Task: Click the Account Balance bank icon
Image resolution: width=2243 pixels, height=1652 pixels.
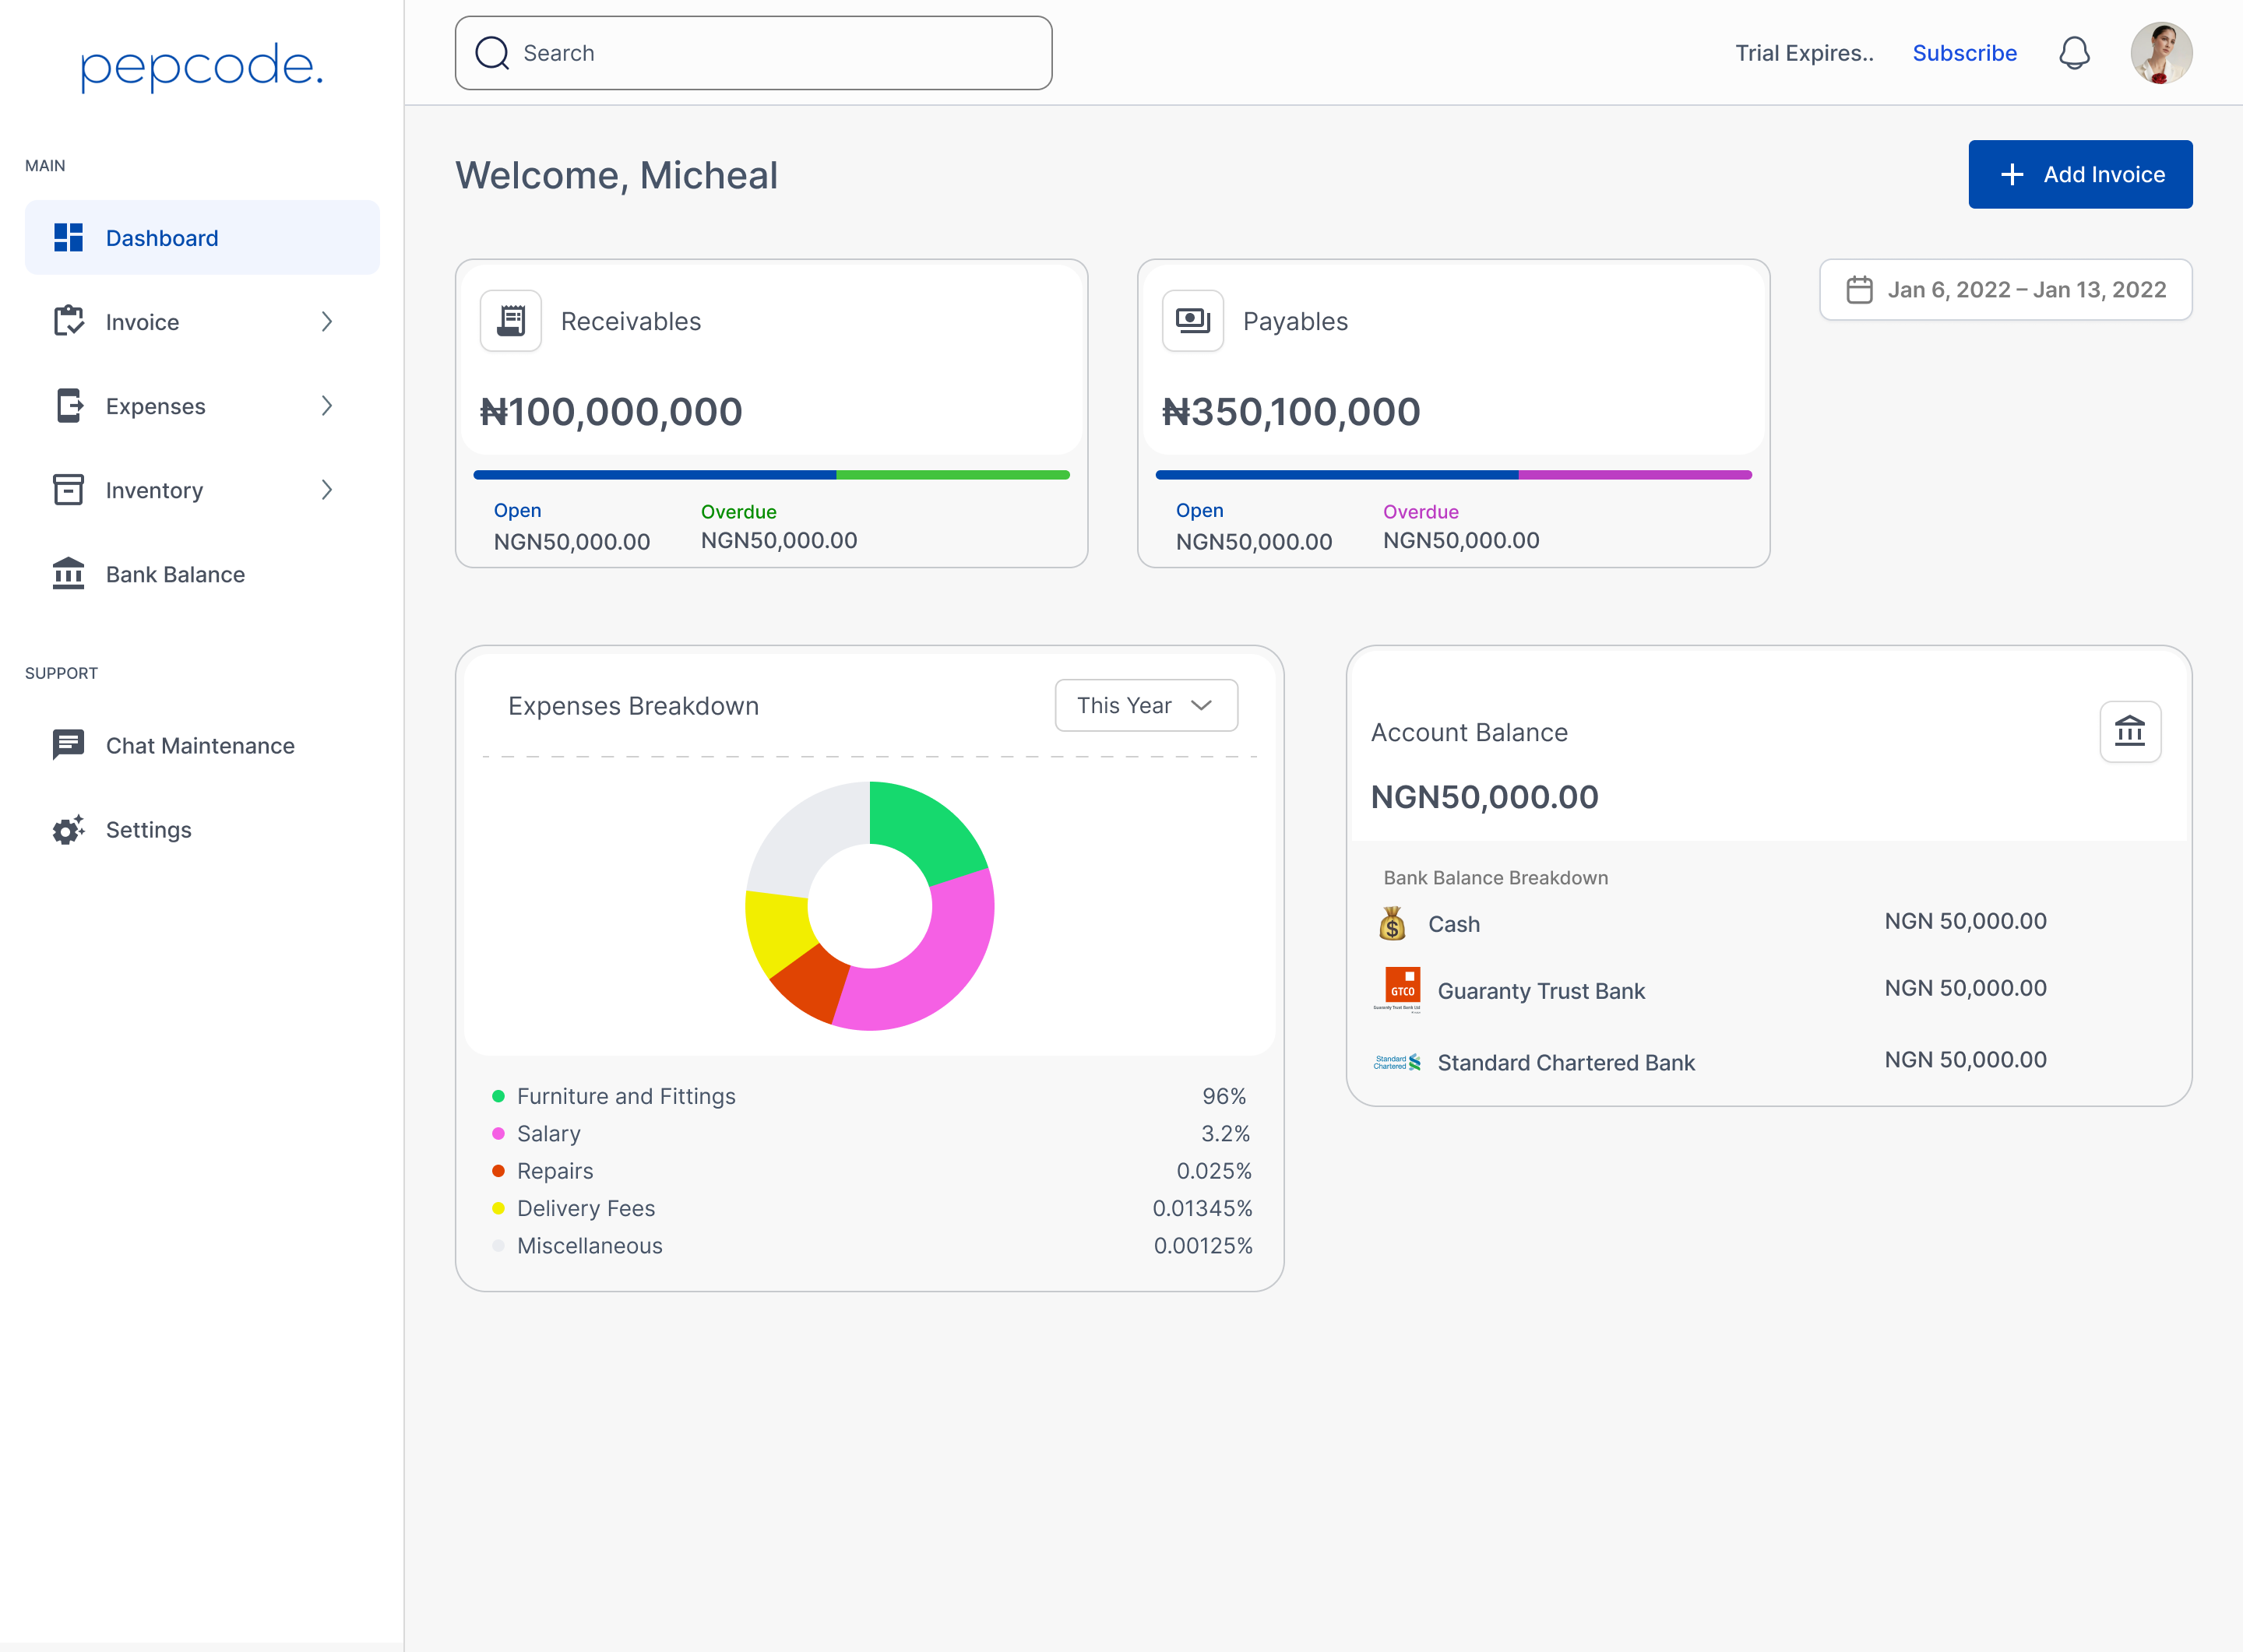Action: click(x=2129, y=732)
